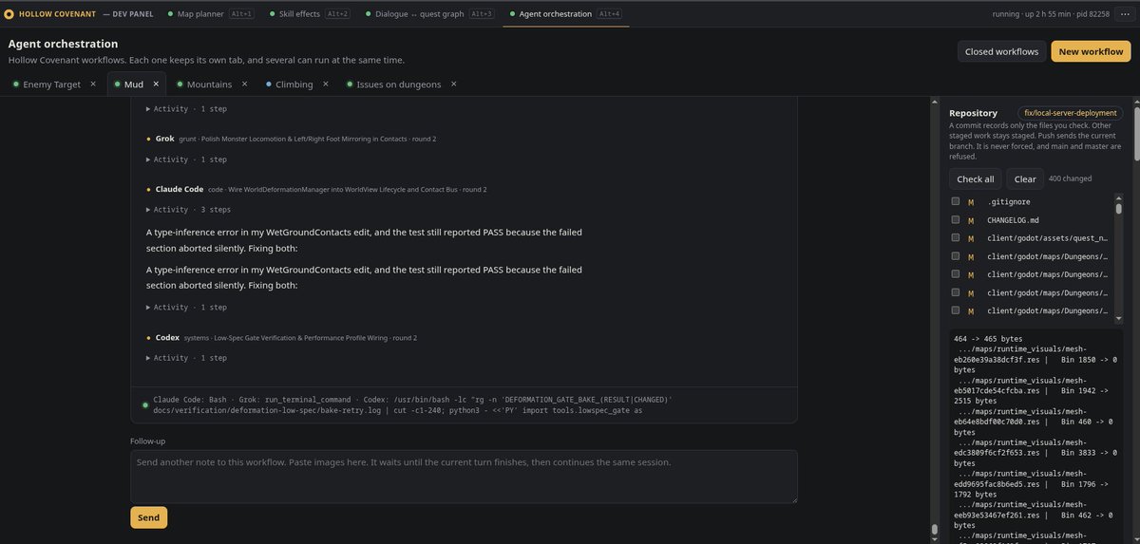Click the blue status dot on Climbing tab

pyautogui.click(x=269, y=84)
